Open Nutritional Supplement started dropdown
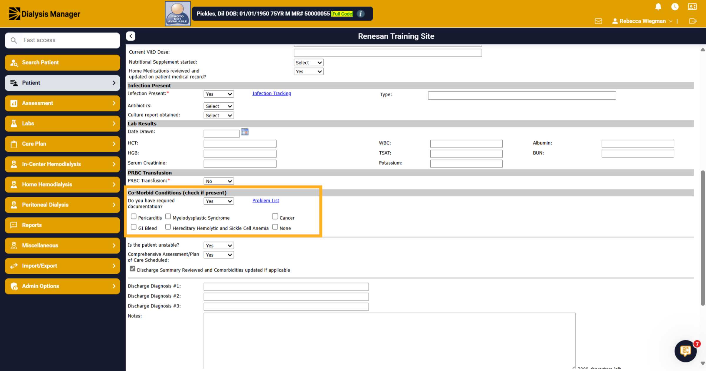The width and height of the screenshot is (706, 371). (x=309, y=63)
